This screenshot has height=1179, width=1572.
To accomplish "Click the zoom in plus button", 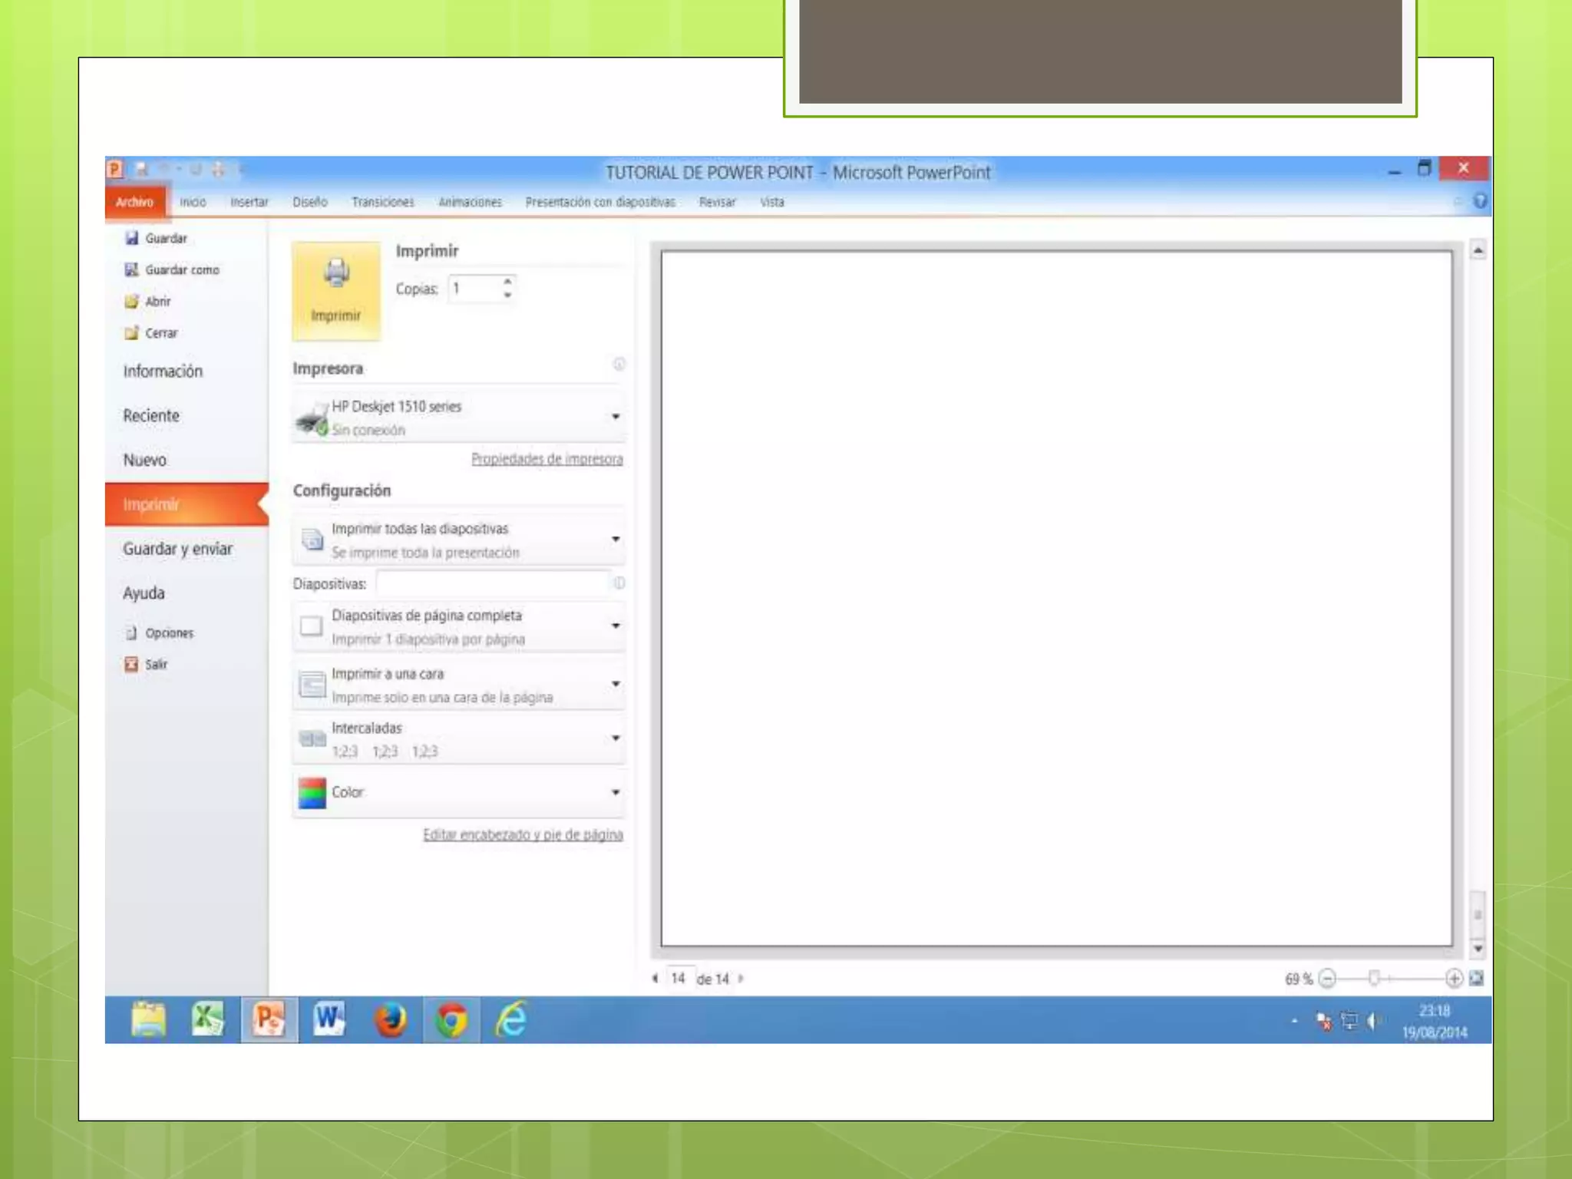I will (1453, 978).
